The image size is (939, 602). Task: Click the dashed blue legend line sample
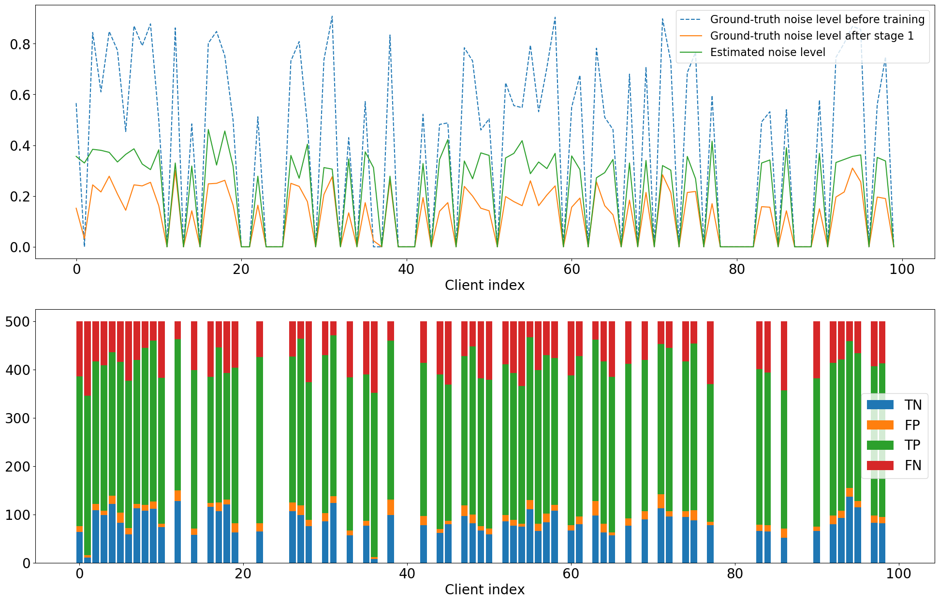(691, 19)
